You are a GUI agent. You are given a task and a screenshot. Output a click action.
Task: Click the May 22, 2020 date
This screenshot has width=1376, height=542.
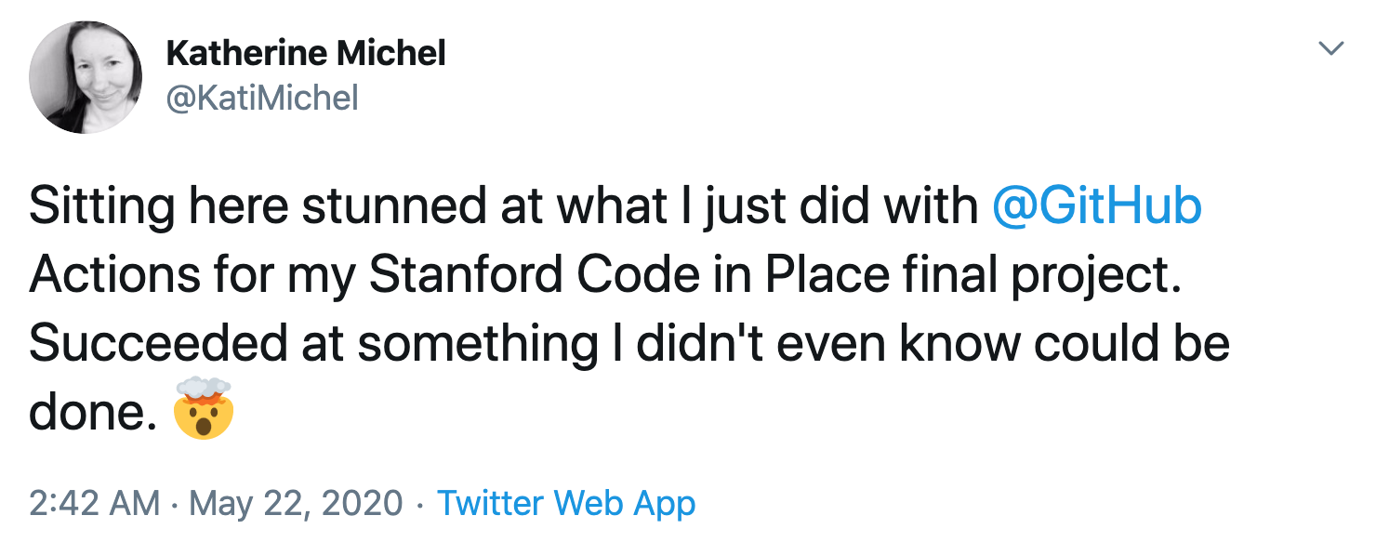click(x=296, y=504)
